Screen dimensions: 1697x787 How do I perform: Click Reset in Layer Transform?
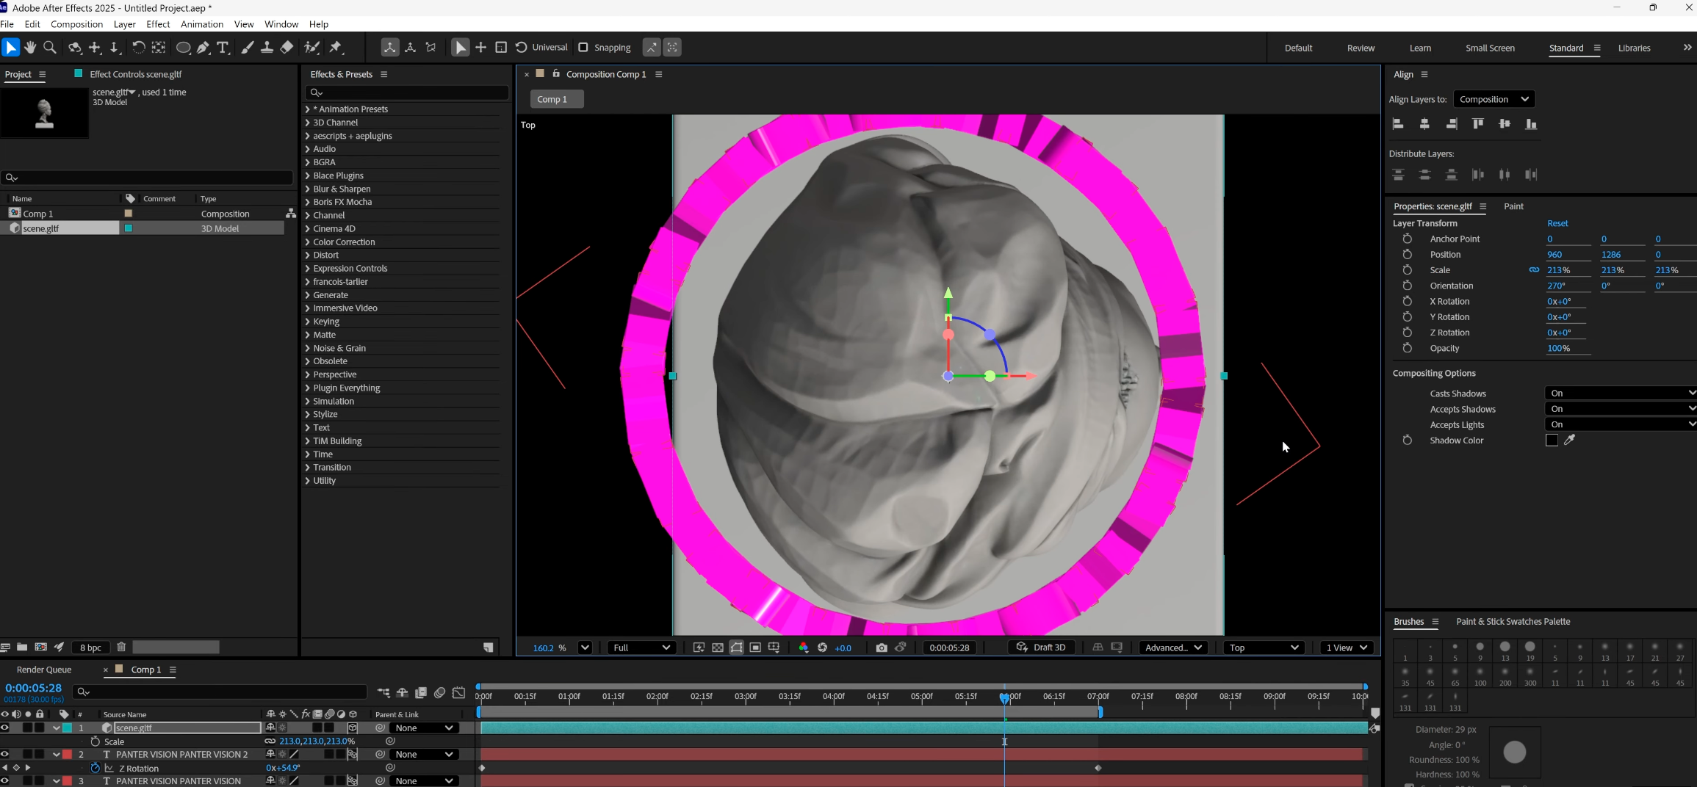click(x=1557, y=223)
